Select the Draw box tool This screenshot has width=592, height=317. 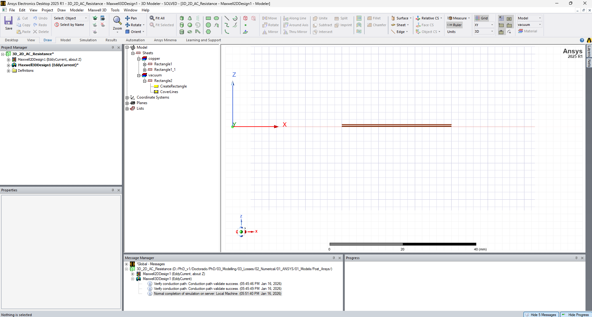[x=182, y=18]
